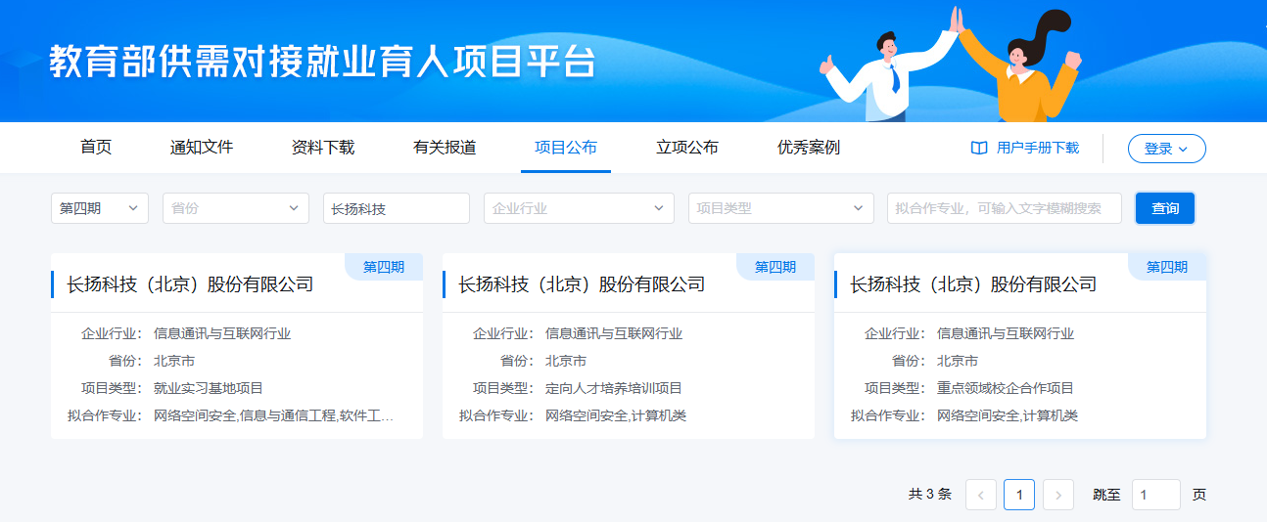
Task: Click the 用户手册下载 link
Action: click(1037, 149)
